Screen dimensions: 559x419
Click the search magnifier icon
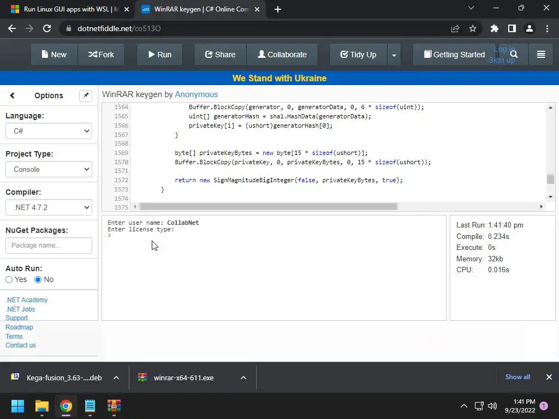pyautogui.click(x=514, y=54)
